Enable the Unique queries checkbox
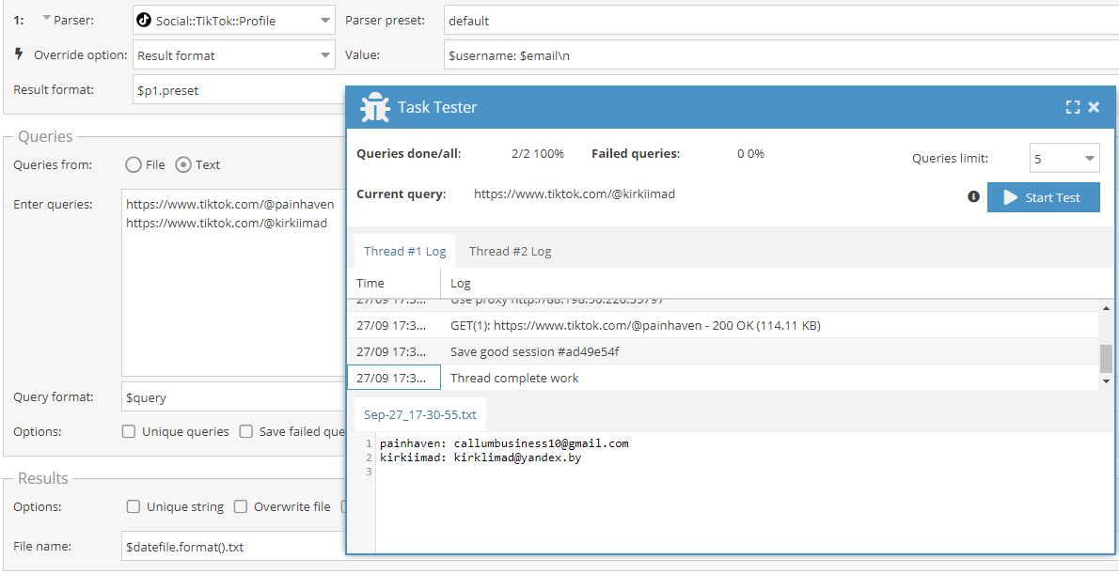The image size is (1119, 574). point(129,431)
